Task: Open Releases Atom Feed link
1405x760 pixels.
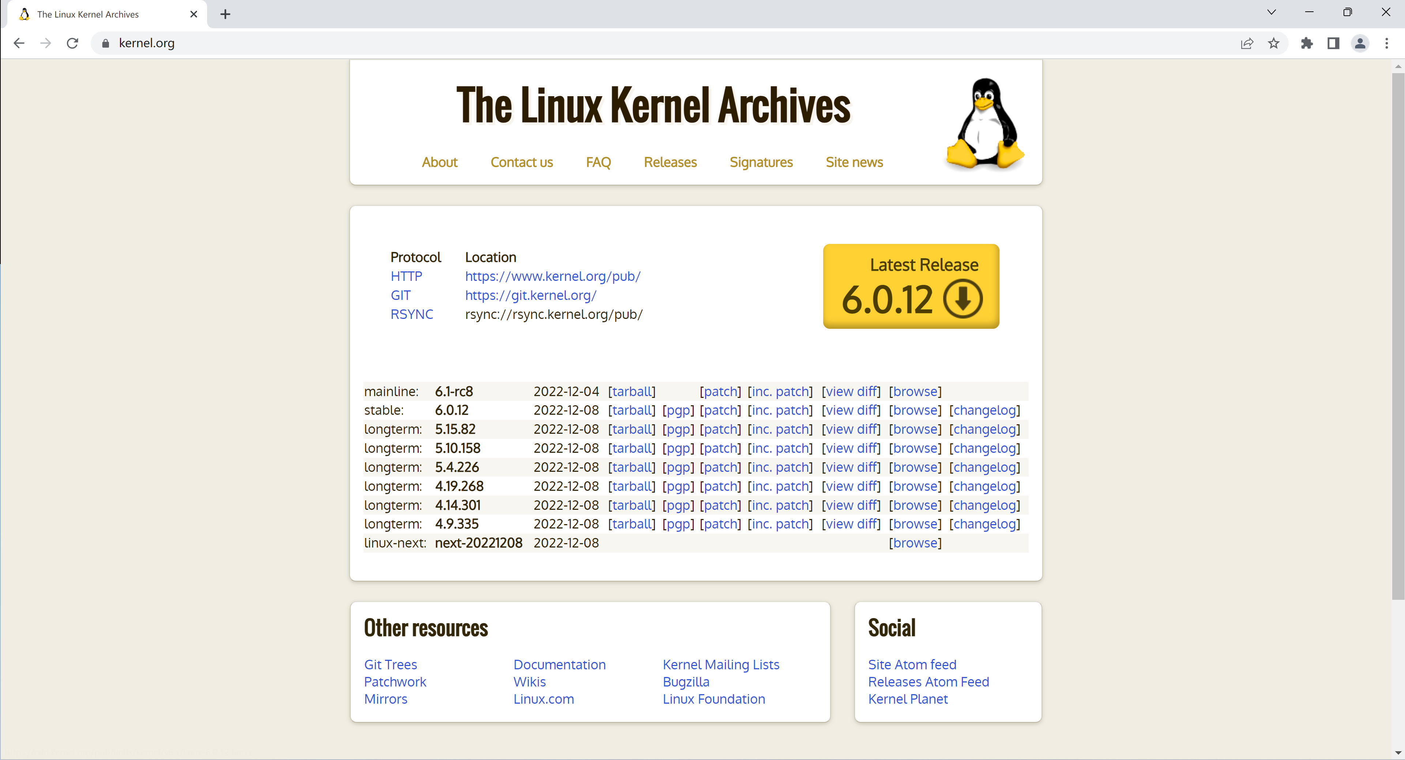Action: coord(928,682)
